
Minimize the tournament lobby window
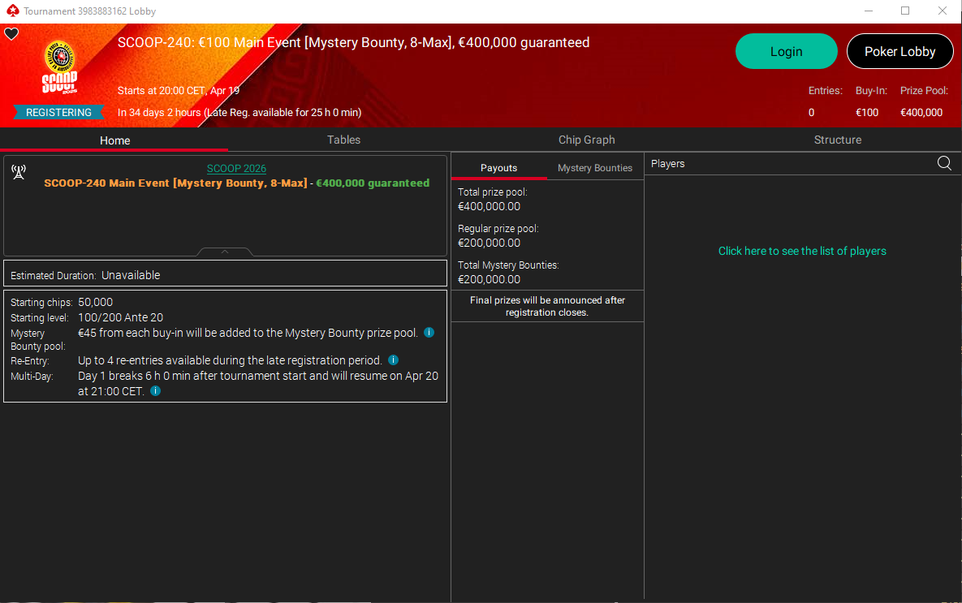868,11
